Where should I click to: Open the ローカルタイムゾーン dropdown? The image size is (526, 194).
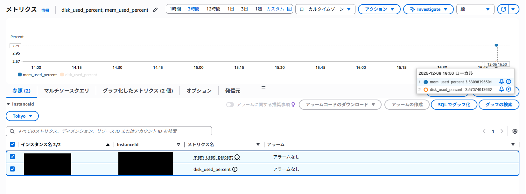(x=325, y=9)
